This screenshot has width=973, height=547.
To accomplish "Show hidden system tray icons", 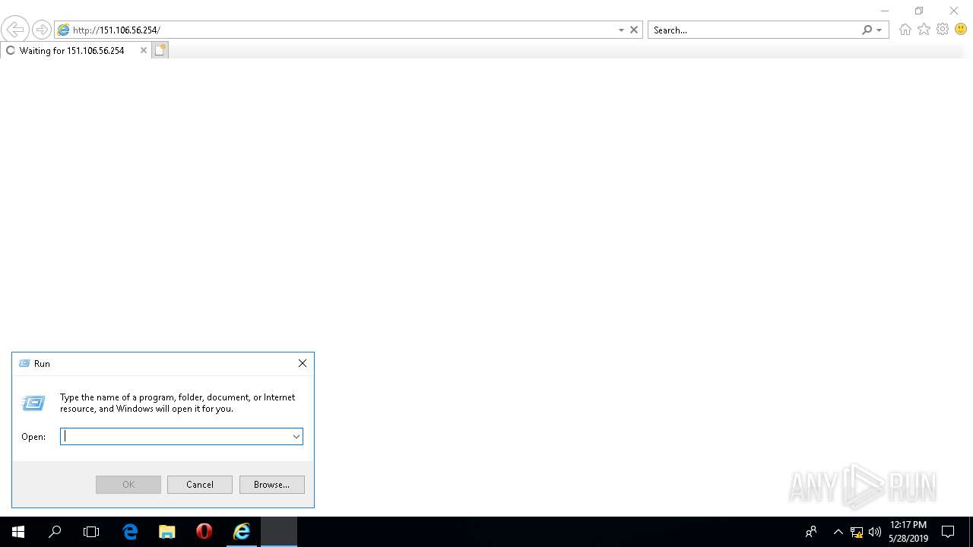I will pyautogui.click(x=838, y=532).
